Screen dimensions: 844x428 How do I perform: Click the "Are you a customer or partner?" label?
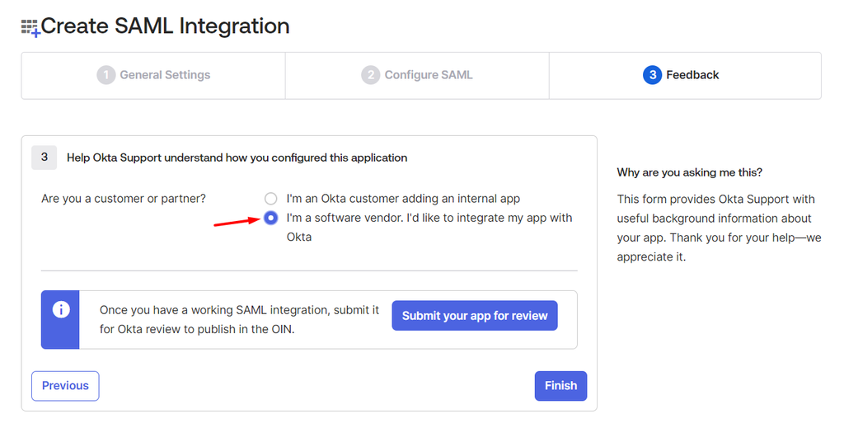coord(124,199)
